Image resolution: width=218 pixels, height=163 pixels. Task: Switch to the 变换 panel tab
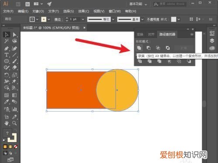pos(140,34)
